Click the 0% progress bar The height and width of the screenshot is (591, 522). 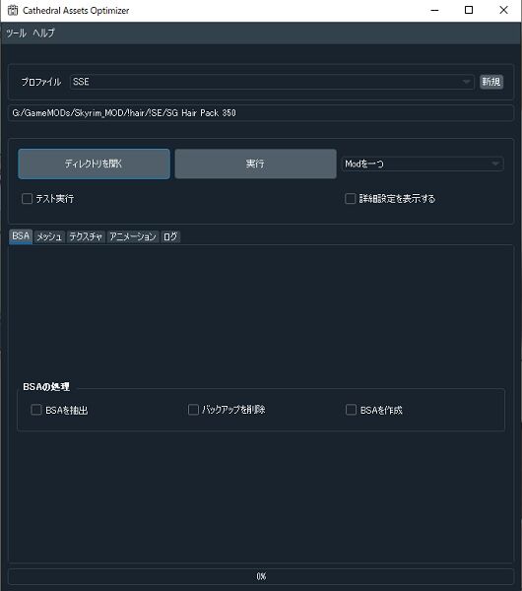(261, 576)
